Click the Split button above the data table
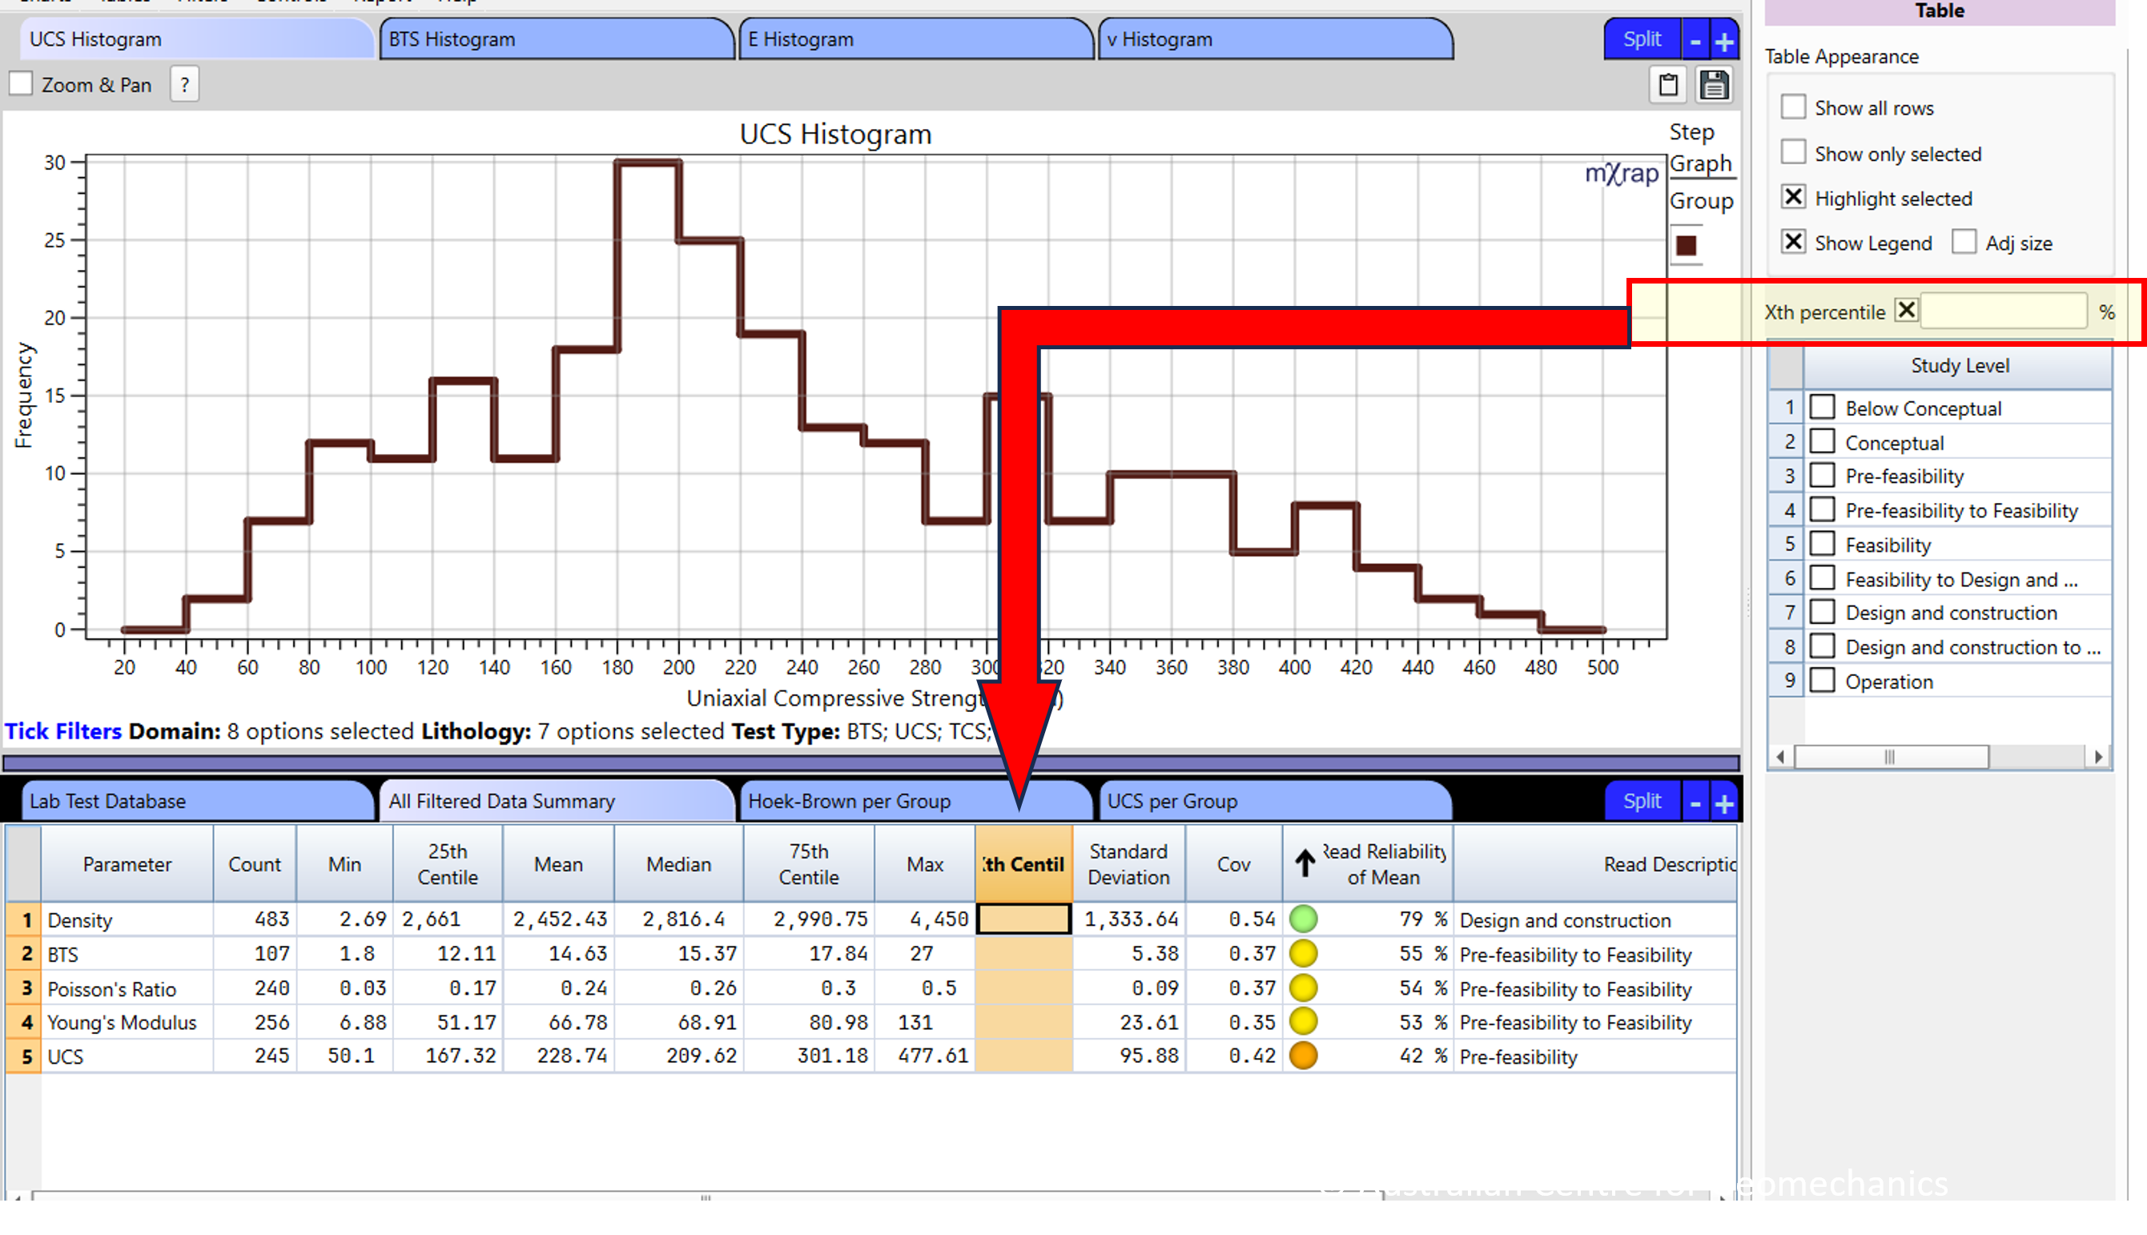Screen dimensions: 2147x1235 point(1642,801)
